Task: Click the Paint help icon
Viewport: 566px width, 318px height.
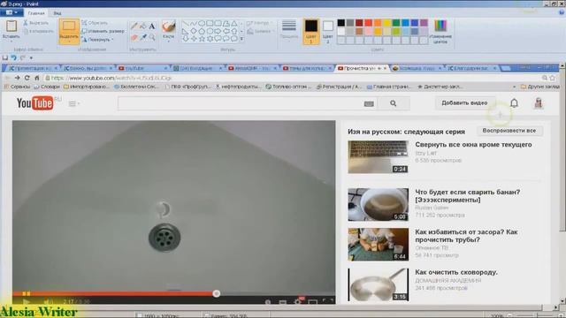Action: [x=562, y=12]
